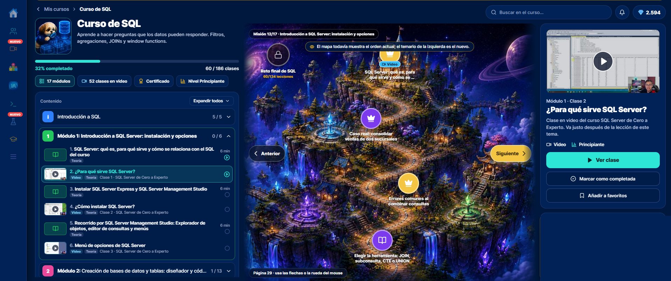This screenshot has height=281, width=671.
Task: Select the 17 módulos tab
Action: pos(55,81)
